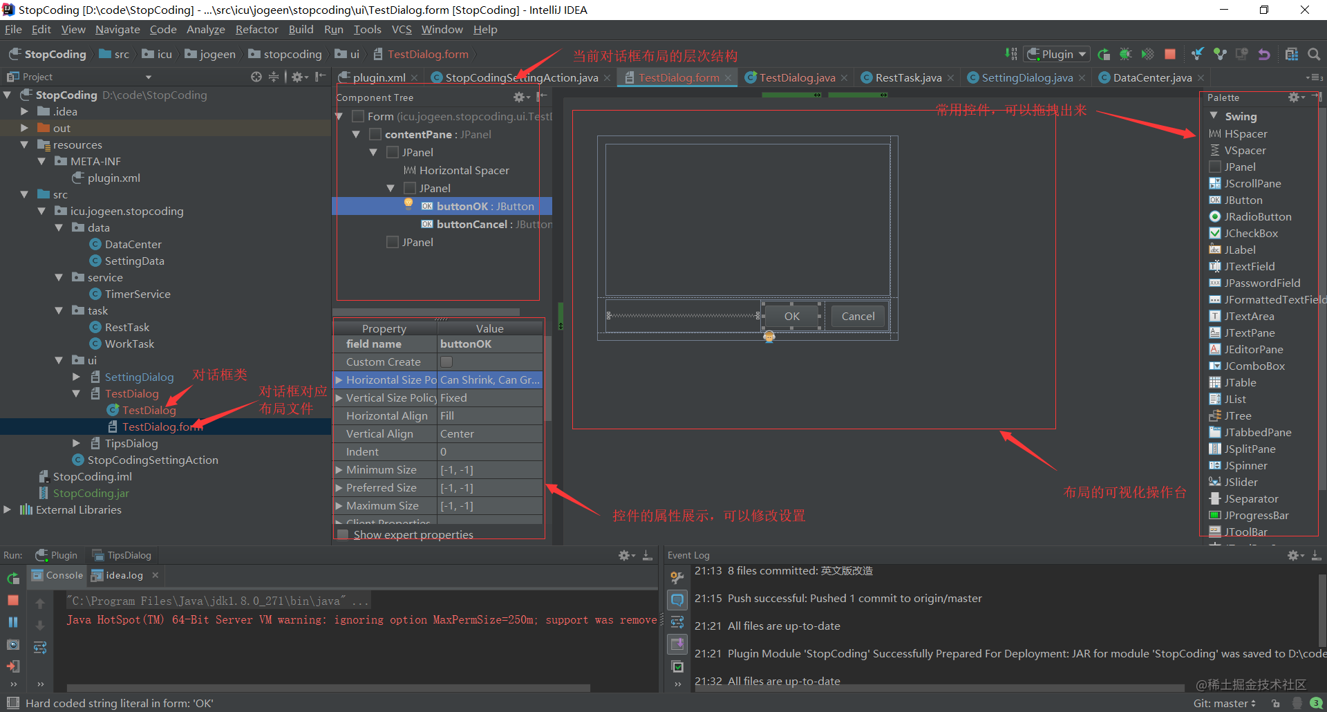This screenshot has height=712, width=1327.
Task: Collapse the icu.jogeen.stopcoding package
Action: [x=41, y=211]
